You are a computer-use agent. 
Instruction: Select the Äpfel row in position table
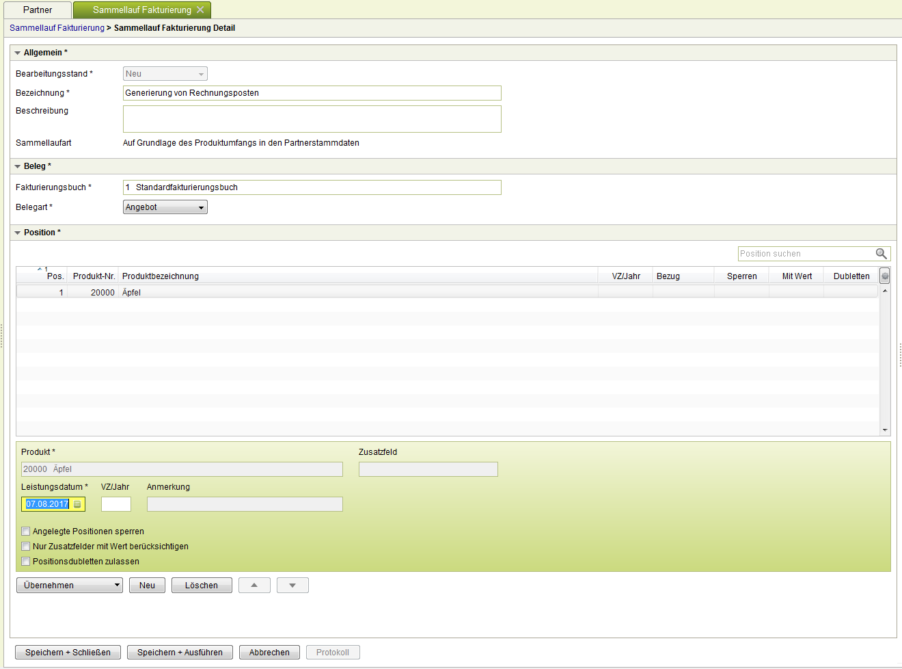point(447,293)
